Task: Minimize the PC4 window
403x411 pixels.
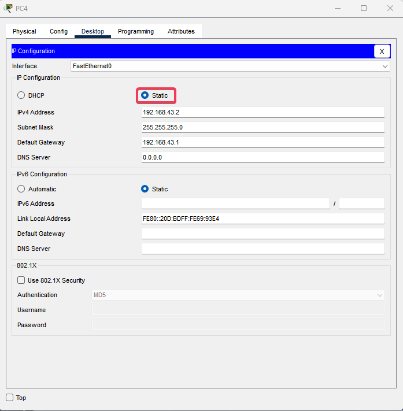Action: pos(337,8)
